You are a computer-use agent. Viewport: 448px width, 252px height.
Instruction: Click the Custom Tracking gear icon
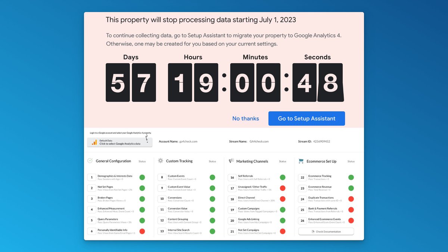161,161
